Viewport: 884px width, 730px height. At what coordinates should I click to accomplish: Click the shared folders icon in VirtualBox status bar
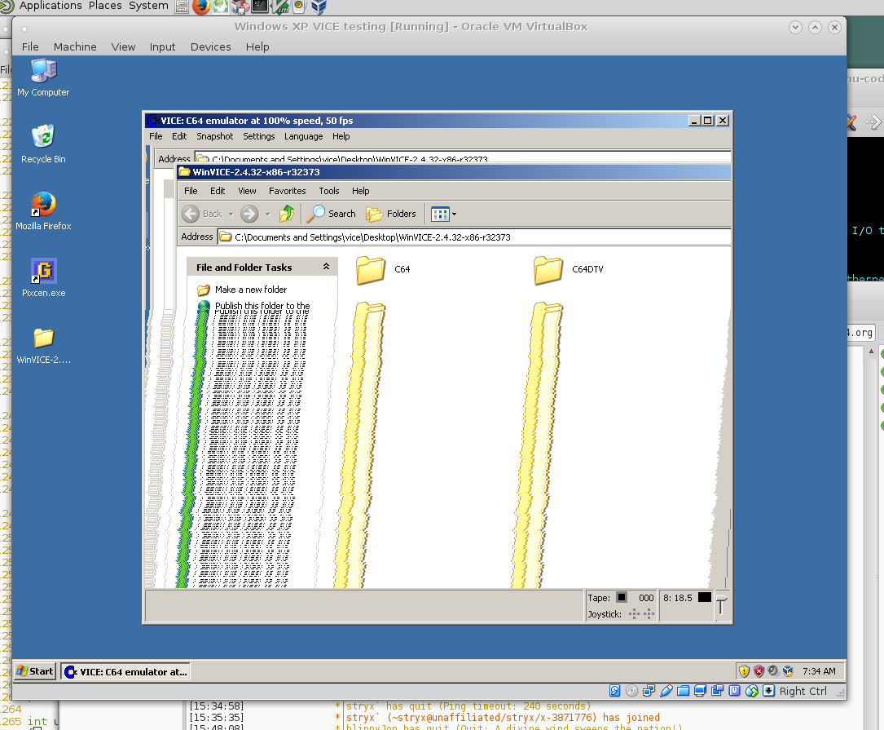click(x=684, y=691)
